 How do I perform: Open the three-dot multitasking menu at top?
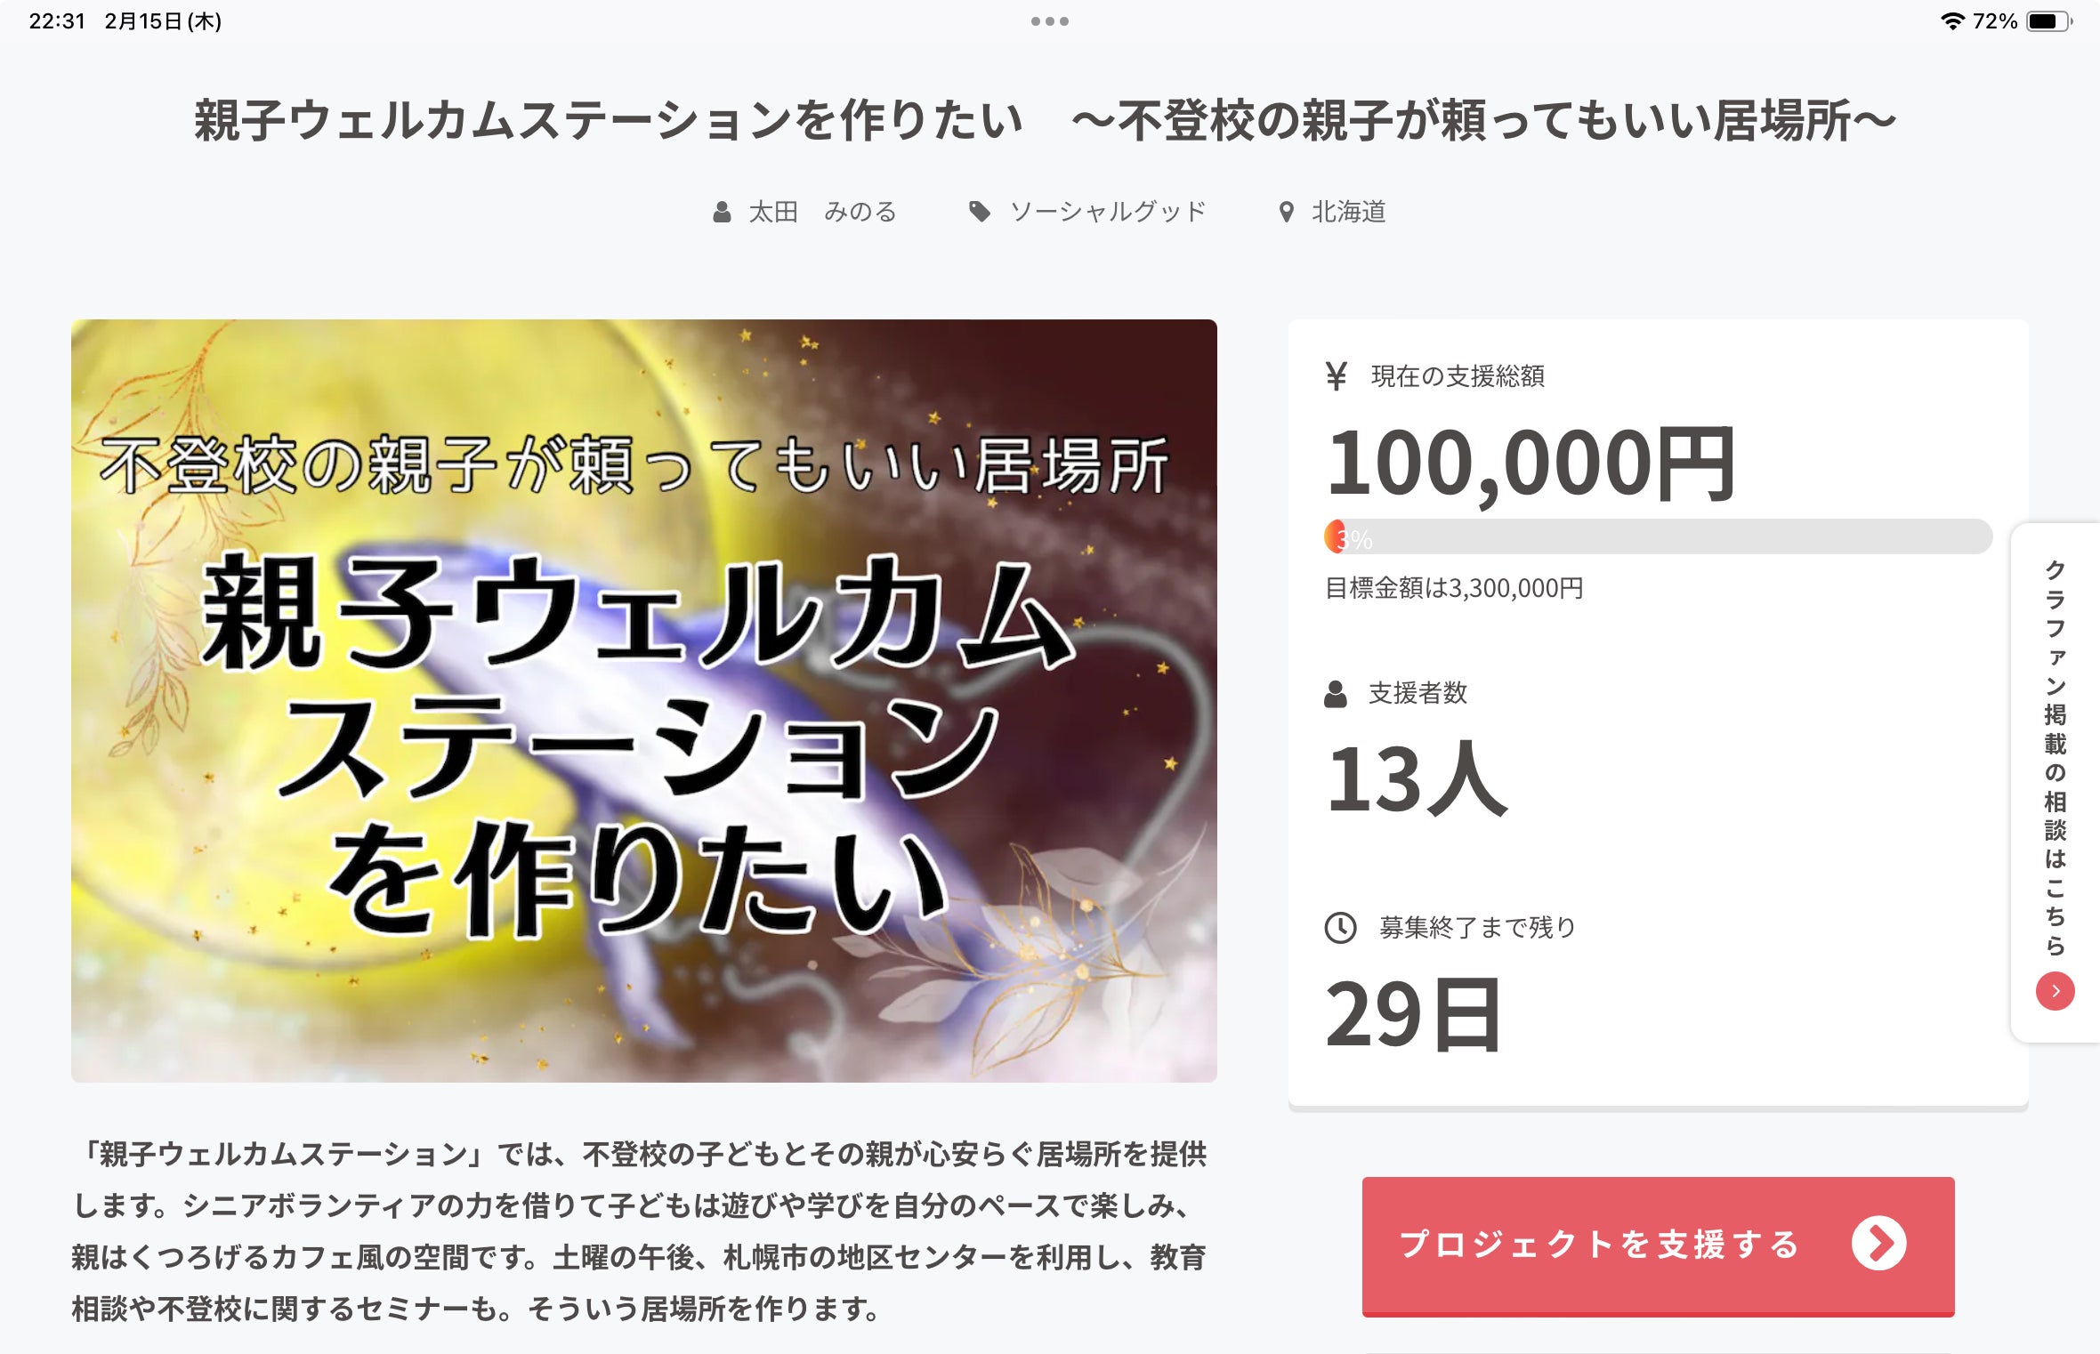click(1050, 21)
